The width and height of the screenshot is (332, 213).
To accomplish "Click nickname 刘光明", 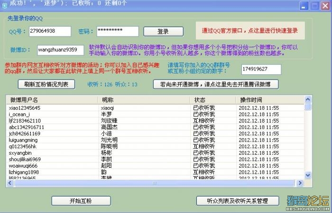I will [109, 140].
